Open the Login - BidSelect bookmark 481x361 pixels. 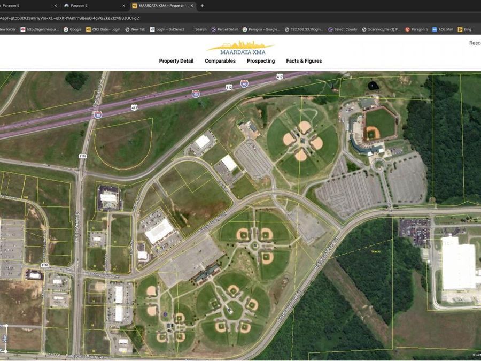click(167, 29)
